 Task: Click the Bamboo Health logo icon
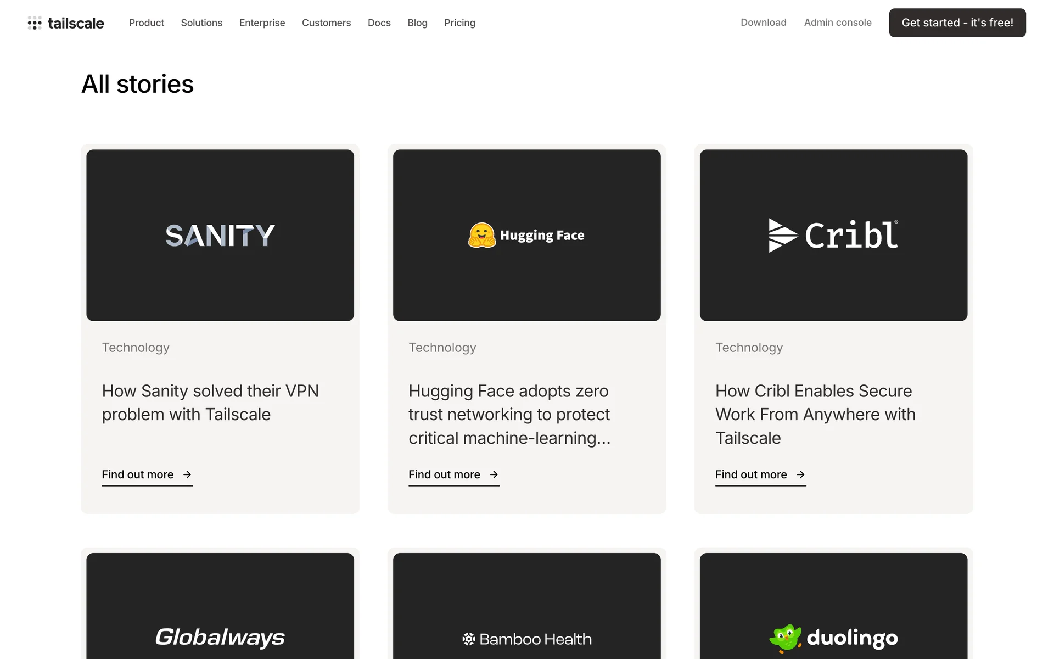[468, 639]
